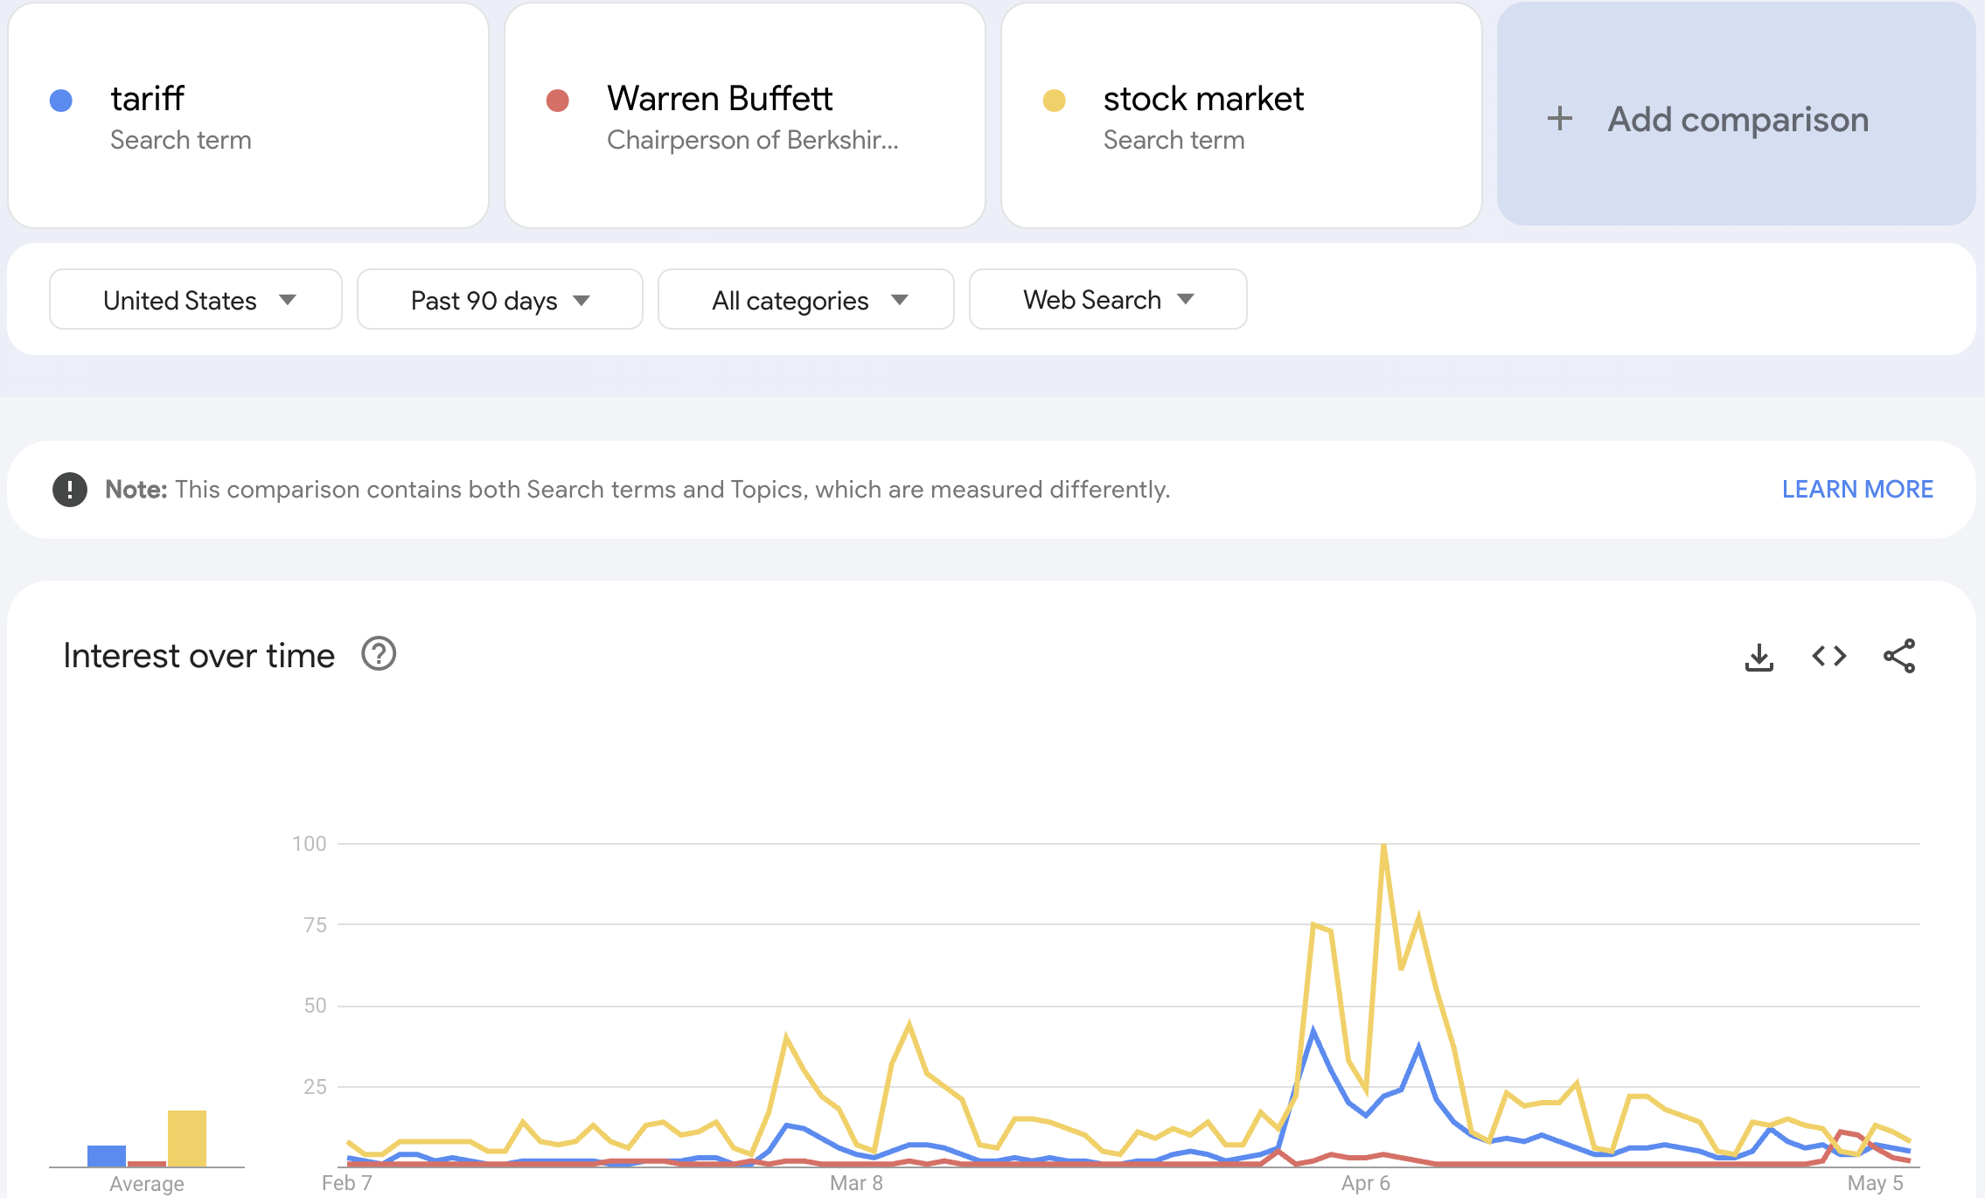Follow the LEARN MORE link

pos(1857,490)
